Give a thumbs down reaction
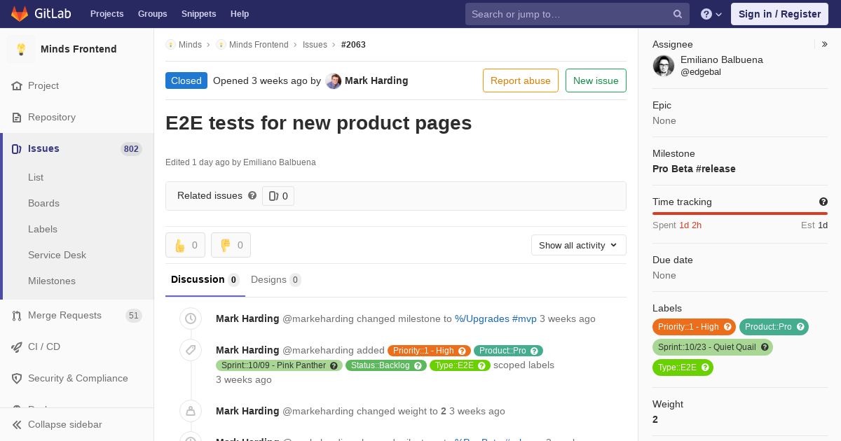 click(231, 245)
